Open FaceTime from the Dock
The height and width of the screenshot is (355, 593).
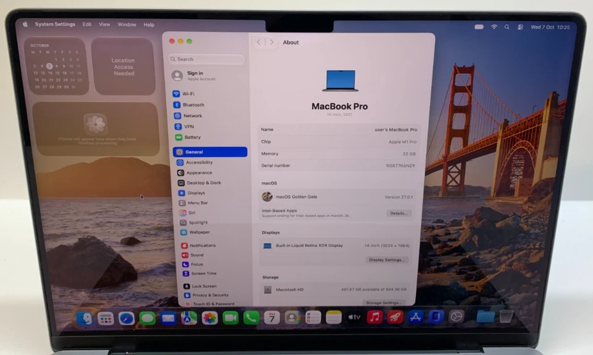click(x=230, y=318)
